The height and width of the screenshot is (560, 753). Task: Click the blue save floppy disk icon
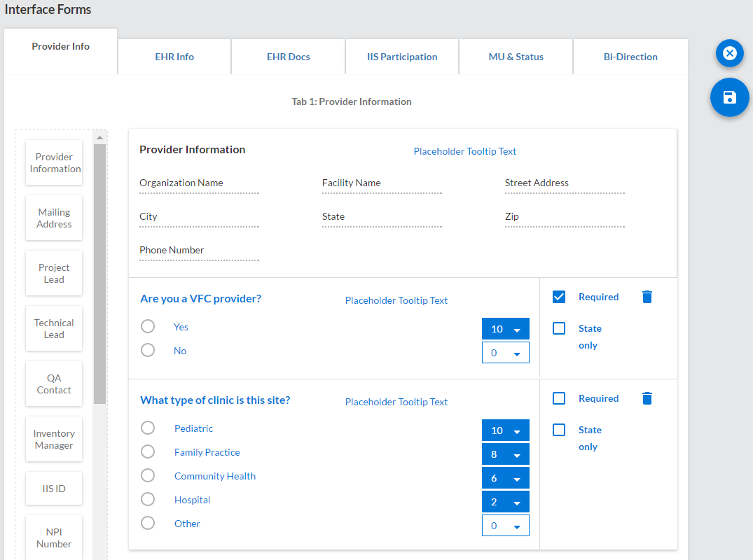pyautogui.click(x=729, y=97)
